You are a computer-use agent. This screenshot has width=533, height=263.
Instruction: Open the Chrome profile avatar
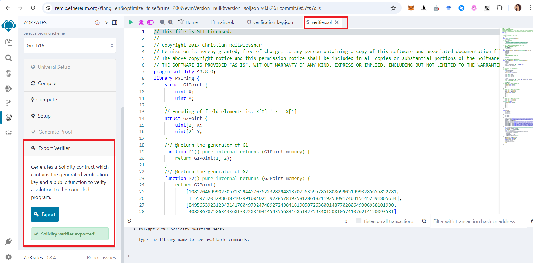coord(518,8)
